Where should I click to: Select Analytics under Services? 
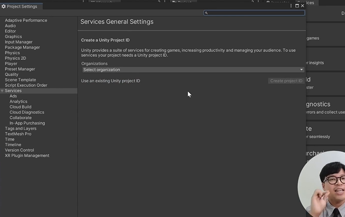click(18, 101)
